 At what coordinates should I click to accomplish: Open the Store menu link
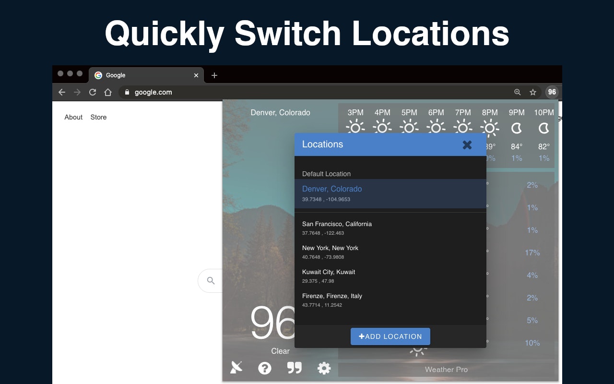[x=98, y=117]
